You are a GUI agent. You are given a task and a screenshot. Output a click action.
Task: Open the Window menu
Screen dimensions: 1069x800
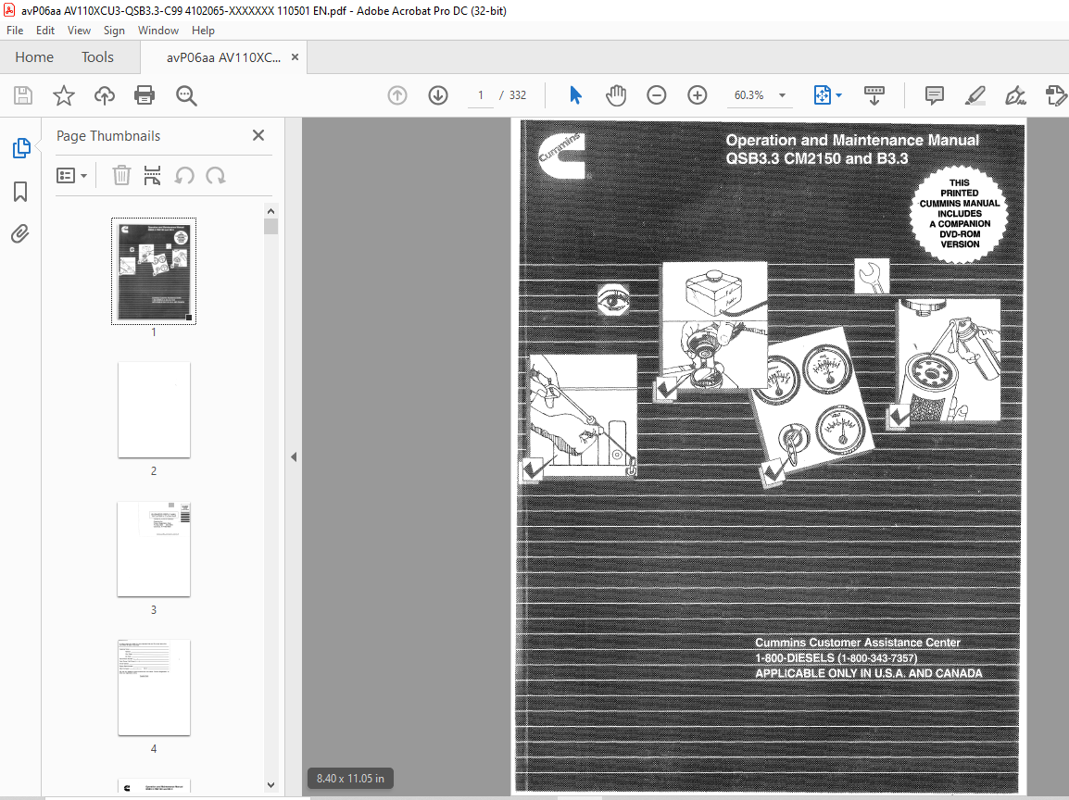point(158,31)
